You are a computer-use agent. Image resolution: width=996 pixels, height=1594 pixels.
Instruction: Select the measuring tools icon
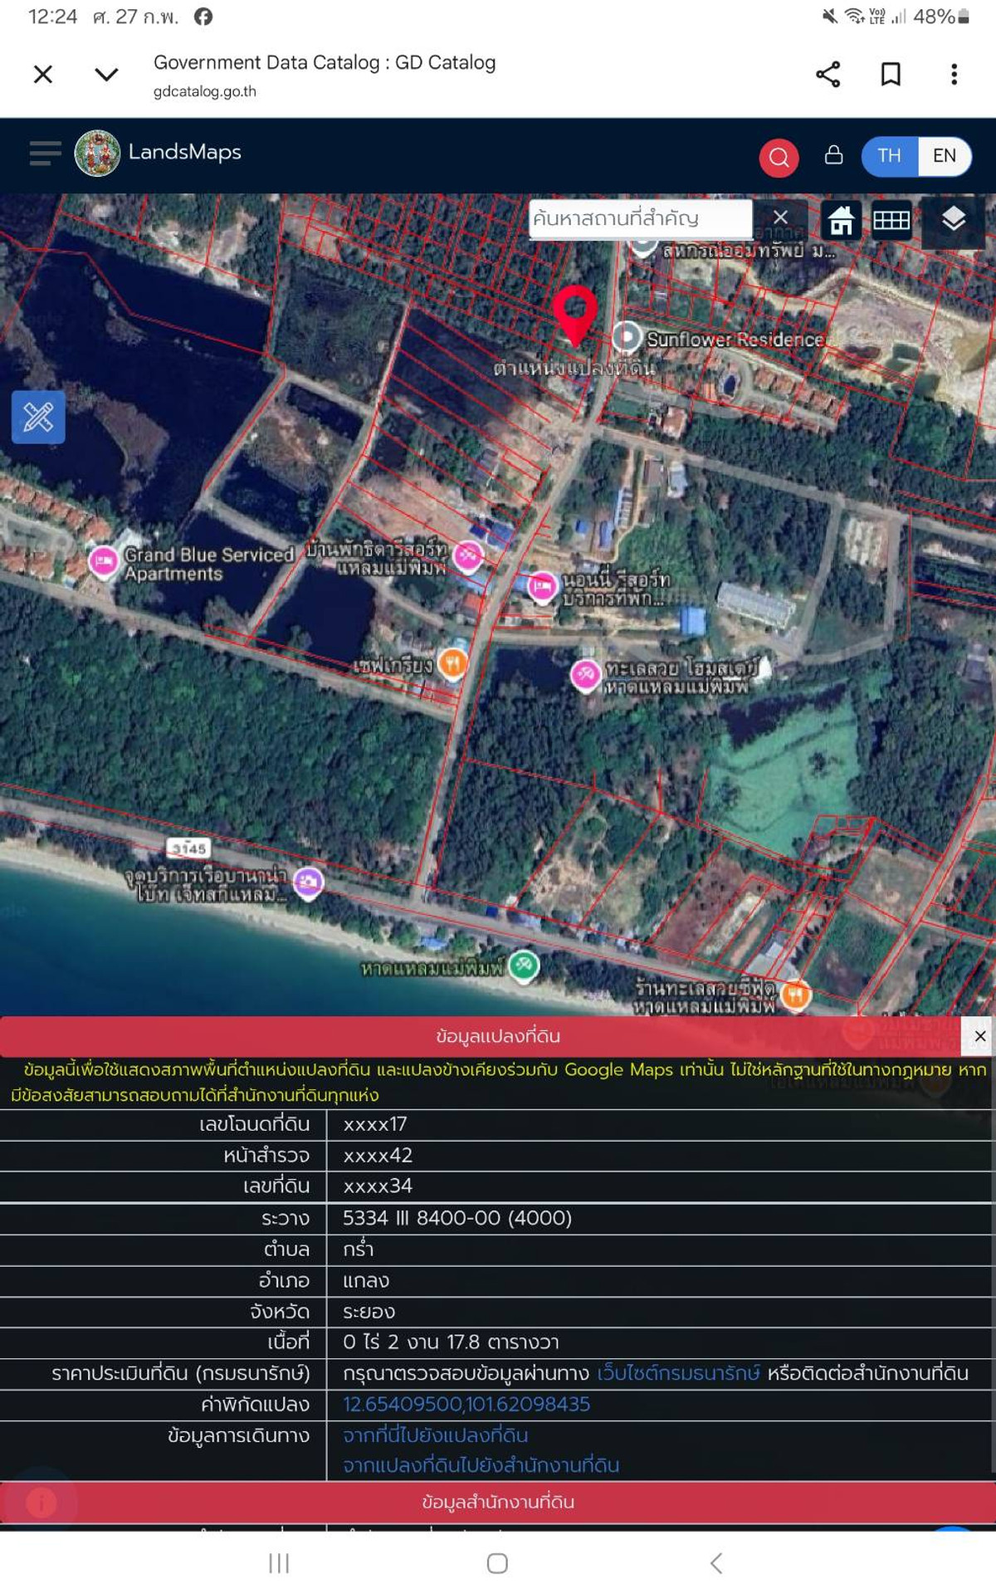click(38, 417)
